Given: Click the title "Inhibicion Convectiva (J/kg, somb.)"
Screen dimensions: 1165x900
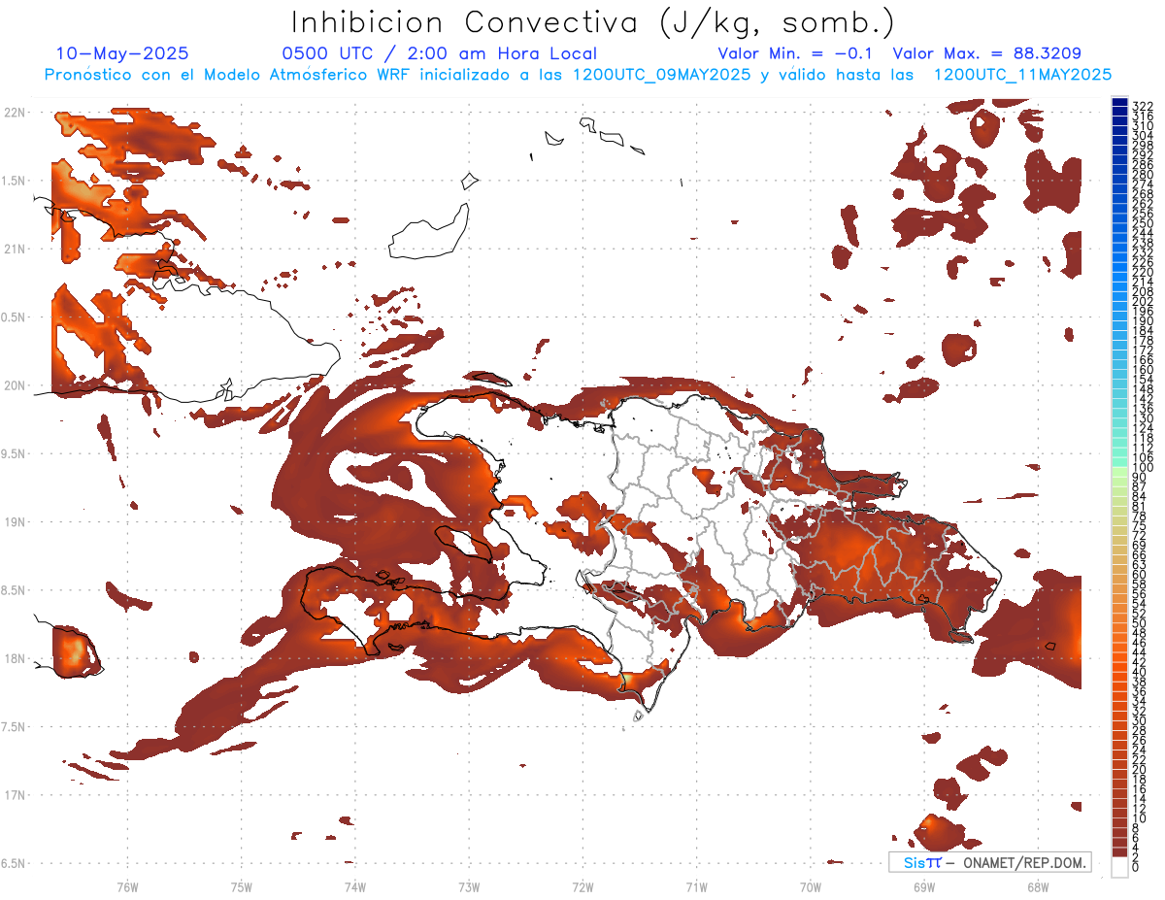Looking at the screenshot, I should [593, 22].
